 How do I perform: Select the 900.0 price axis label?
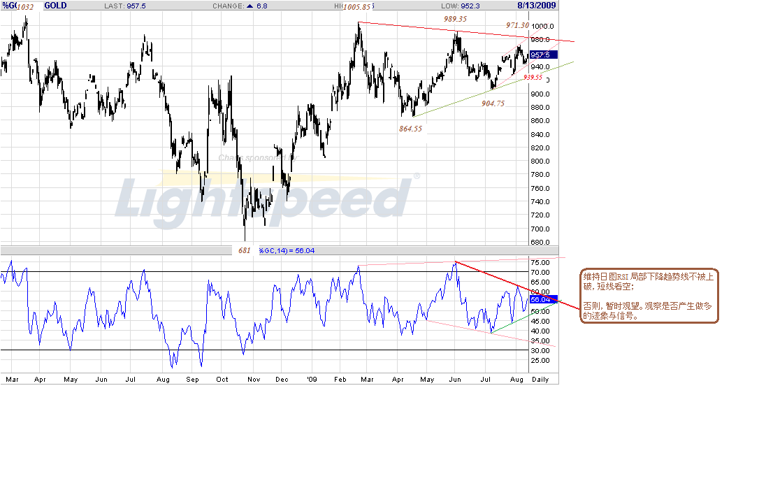click(540, 94)
